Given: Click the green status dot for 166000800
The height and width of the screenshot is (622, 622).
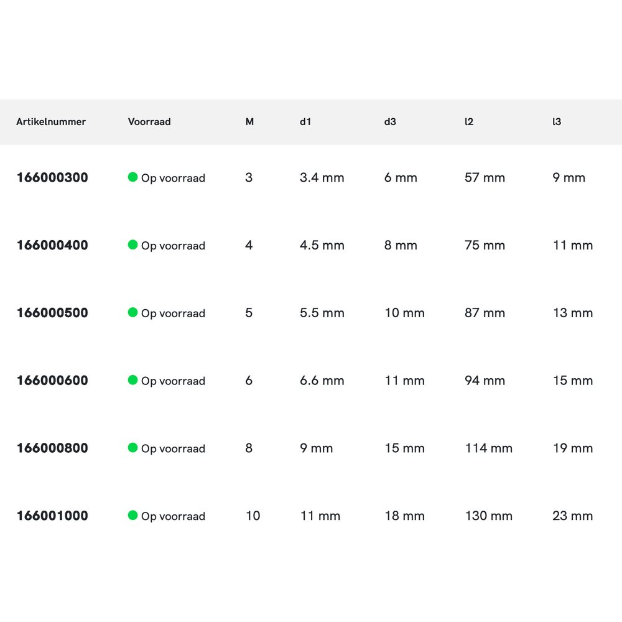Looking at the screenshot, I should 132,448.
